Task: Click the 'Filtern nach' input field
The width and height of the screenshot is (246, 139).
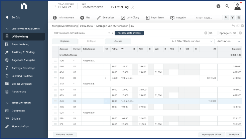Action: click(208, 17)
